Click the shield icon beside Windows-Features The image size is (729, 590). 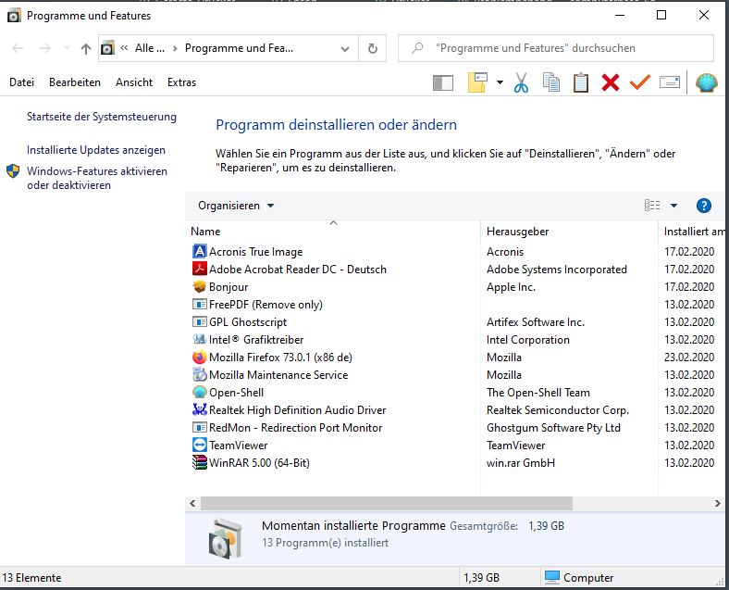13,171
